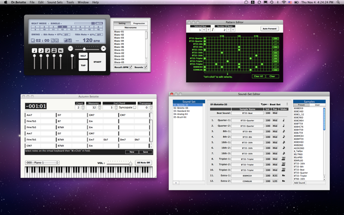
Task: Toggle the Recall BPM checkbox
Action: [131, 67]
